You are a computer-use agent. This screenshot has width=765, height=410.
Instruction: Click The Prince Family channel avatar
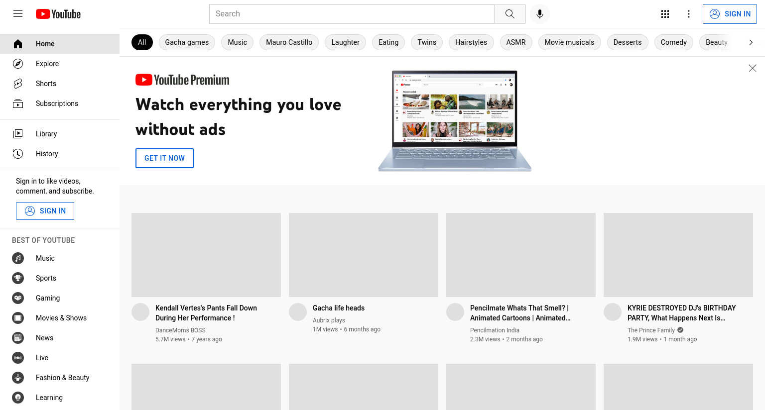pyautogui.click(x=613, y=312)
